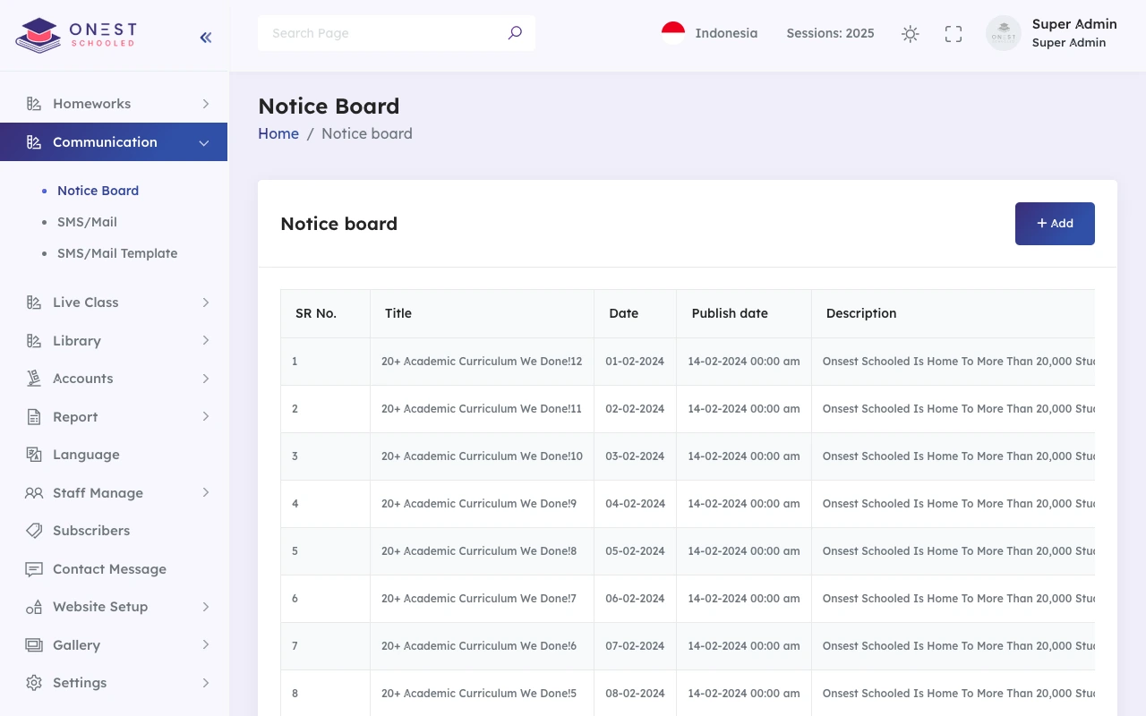
Task: Follow the Home breadcrumb link
Action: pyautogui.click(x=278, y=133)
